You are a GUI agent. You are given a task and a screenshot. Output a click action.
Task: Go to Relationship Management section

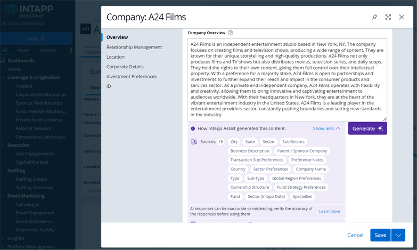(134, 47)
